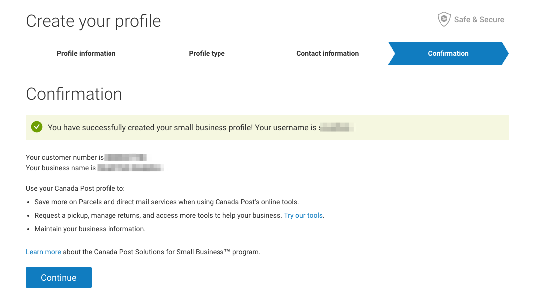
Task: Click the Use your Canada Post profile text
Action: [75, 189]
